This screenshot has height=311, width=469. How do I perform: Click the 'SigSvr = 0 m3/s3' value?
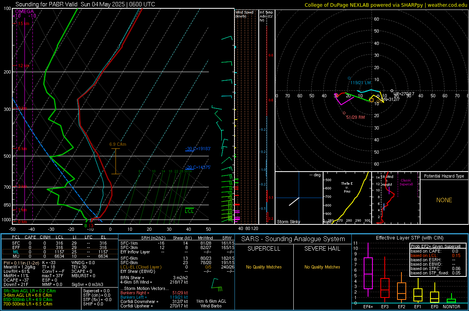[87, 284]
